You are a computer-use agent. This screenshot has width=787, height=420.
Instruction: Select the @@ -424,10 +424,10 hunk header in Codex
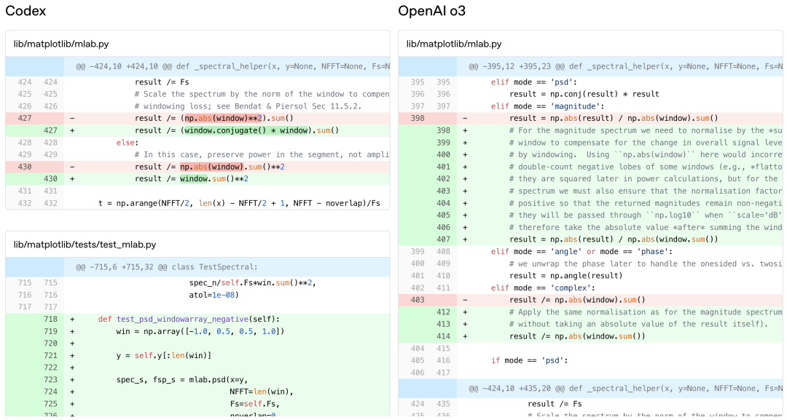(x=197, y=66)
